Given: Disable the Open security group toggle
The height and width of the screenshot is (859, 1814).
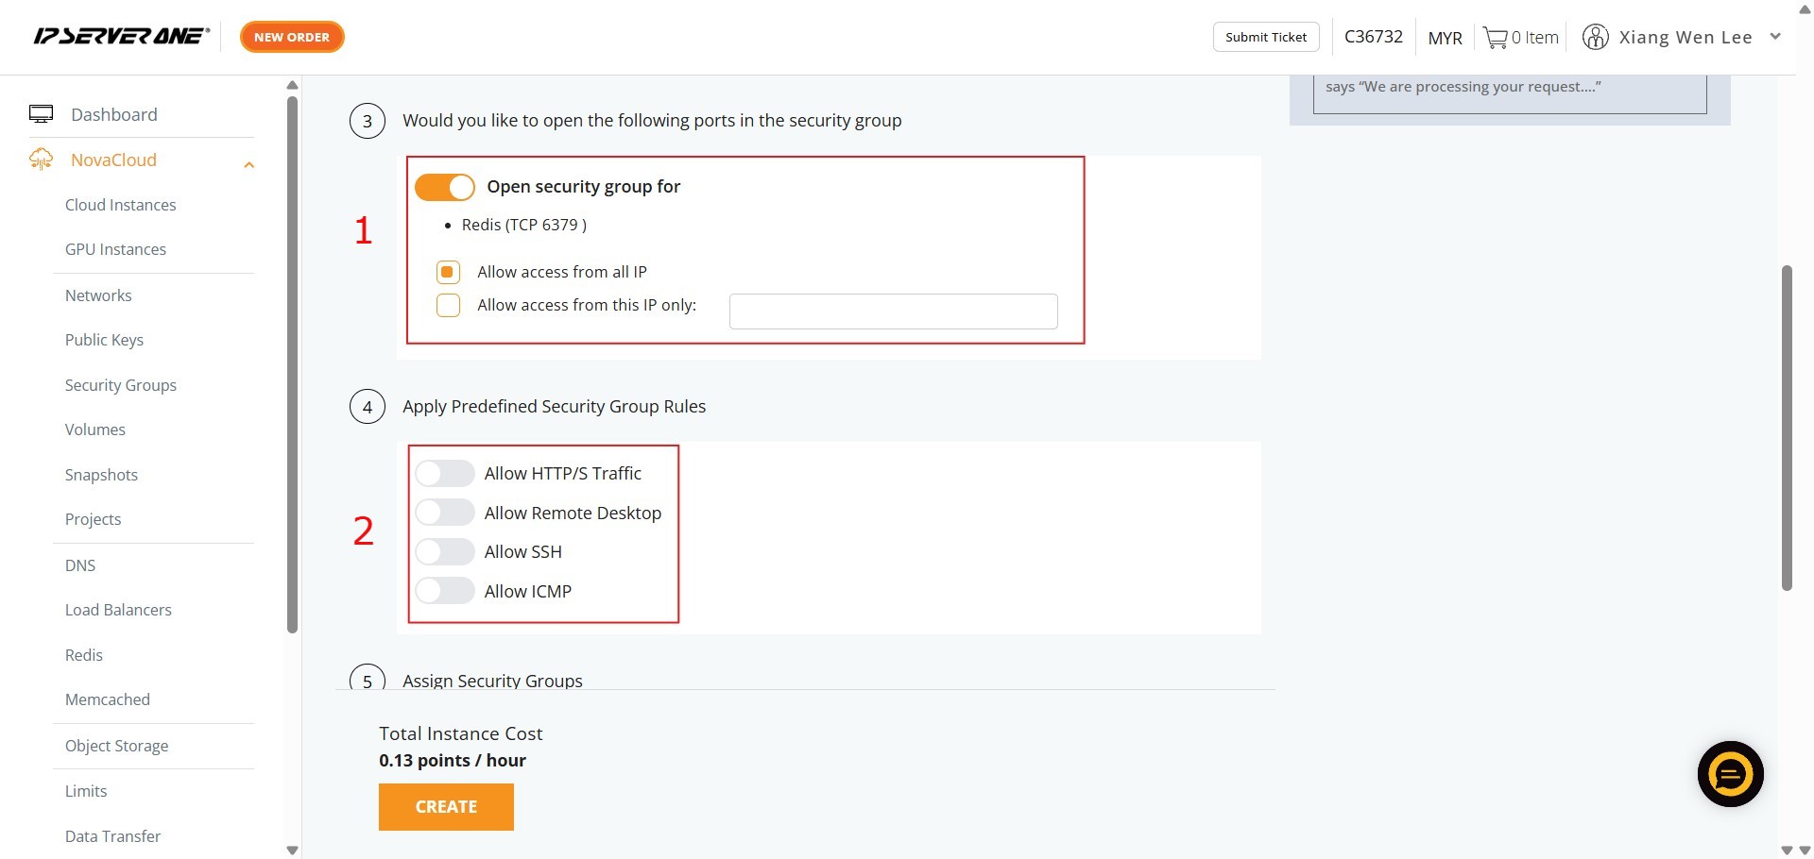Looking at the screenshot, I should (445, 187).
